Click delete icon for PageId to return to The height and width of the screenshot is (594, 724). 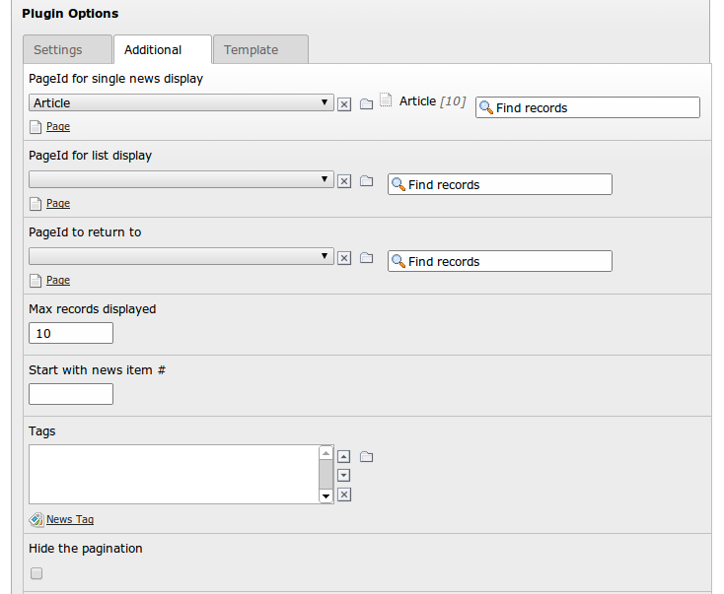click(344, 258)
